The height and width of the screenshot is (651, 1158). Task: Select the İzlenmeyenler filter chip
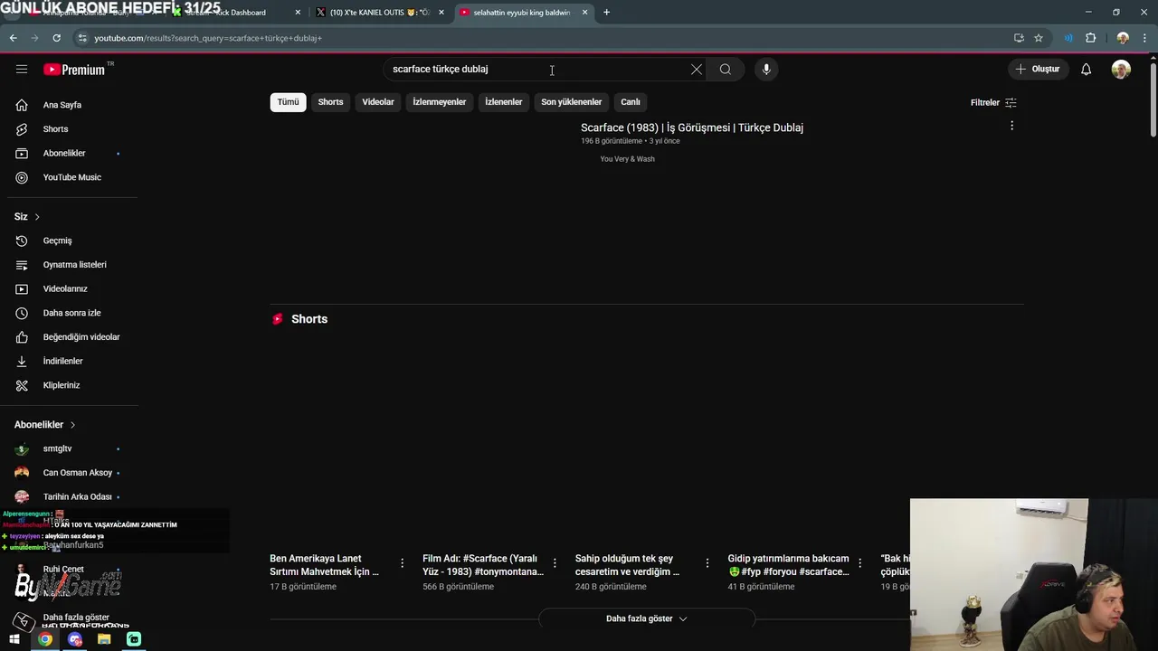tap(440, 102)
